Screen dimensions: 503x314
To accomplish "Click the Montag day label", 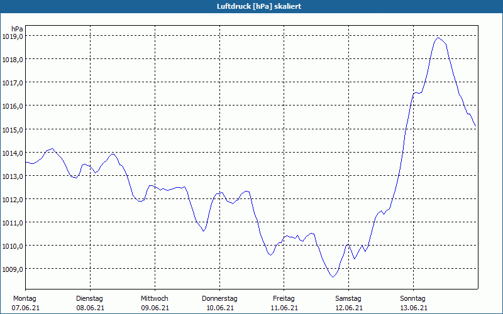I will coord(25,298).
